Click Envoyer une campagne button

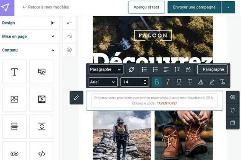click(194, 7)
